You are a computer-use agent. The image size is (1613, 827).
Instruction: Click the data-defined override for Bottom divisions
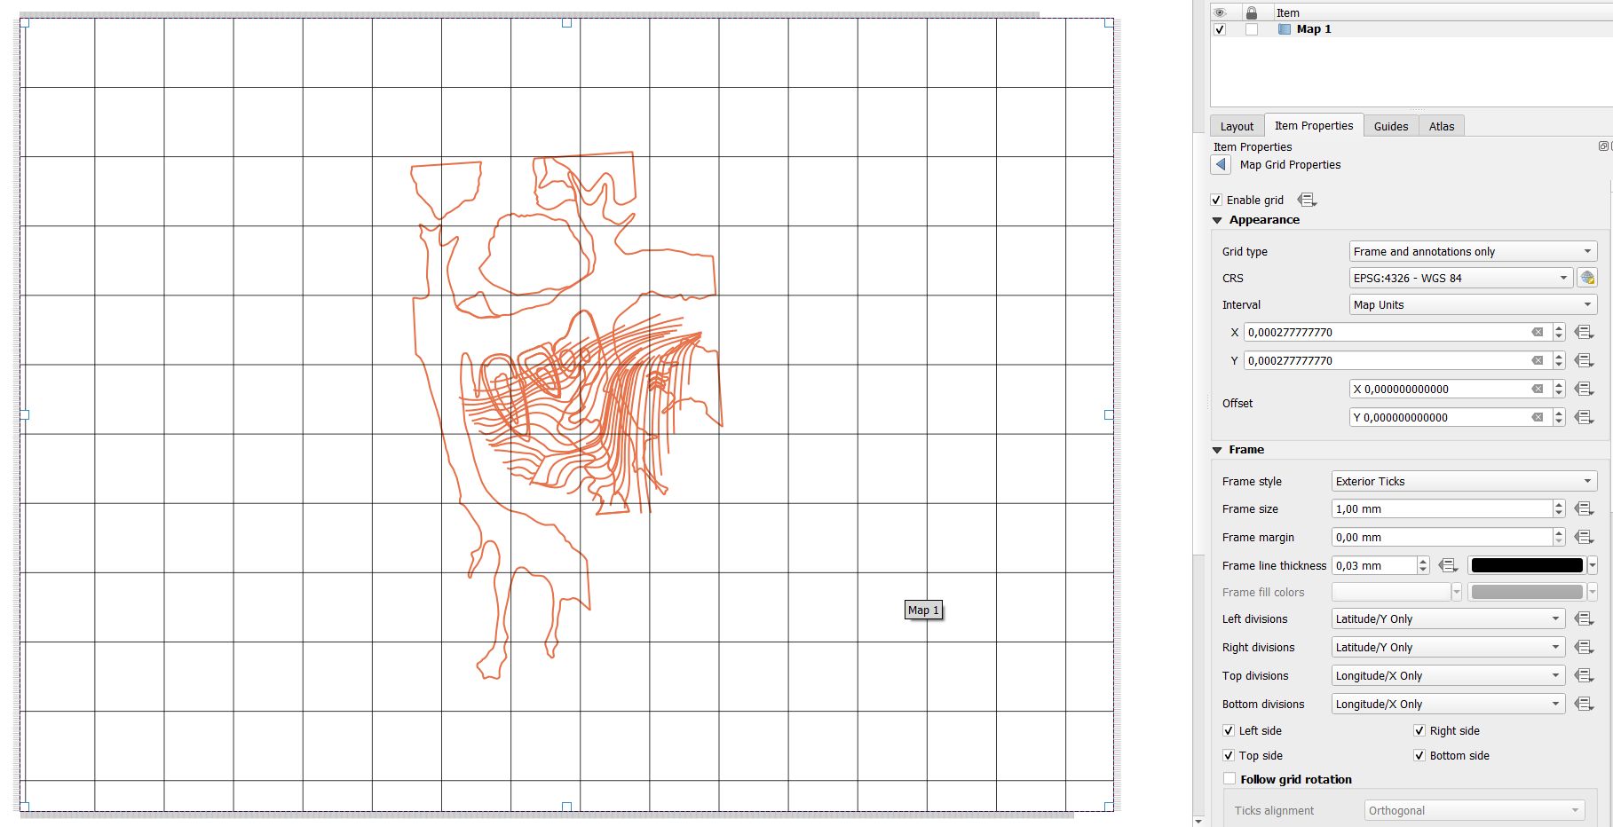click(x=1584, y=703)
